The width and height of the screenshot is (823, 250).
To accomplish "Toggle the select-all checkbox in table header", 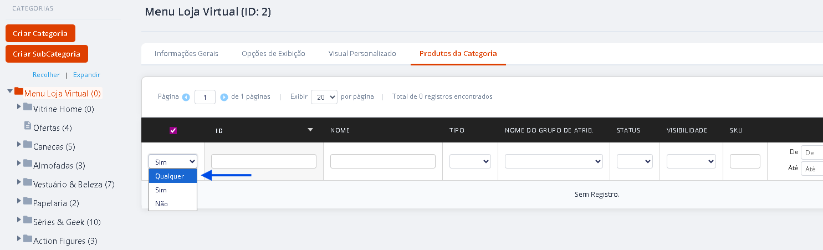I will (x=173, y=130).
